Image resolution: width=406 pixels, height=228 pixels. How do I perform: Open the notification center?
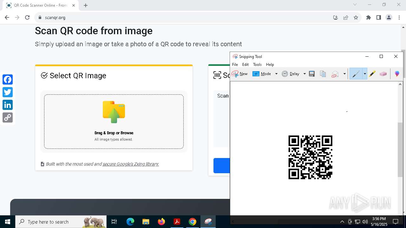pos(396,222)
